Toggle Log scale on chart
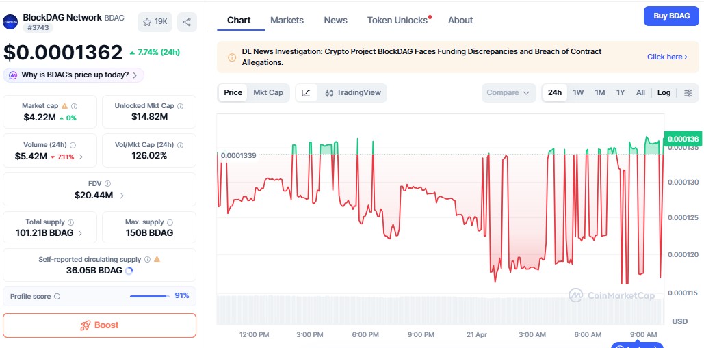Screen dimensions: 704x348 pos(664,93)
